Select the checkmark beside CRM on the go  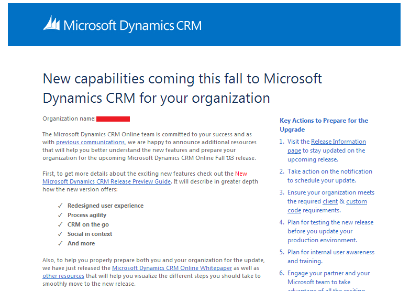[x=60, y=224]
